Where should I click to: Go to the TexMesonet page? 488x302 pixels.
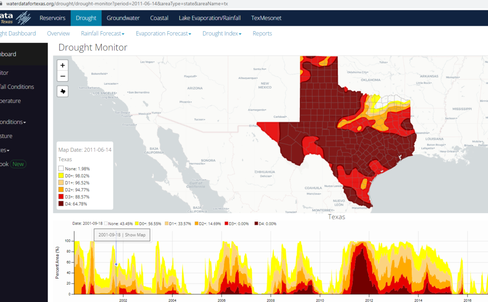266,18
